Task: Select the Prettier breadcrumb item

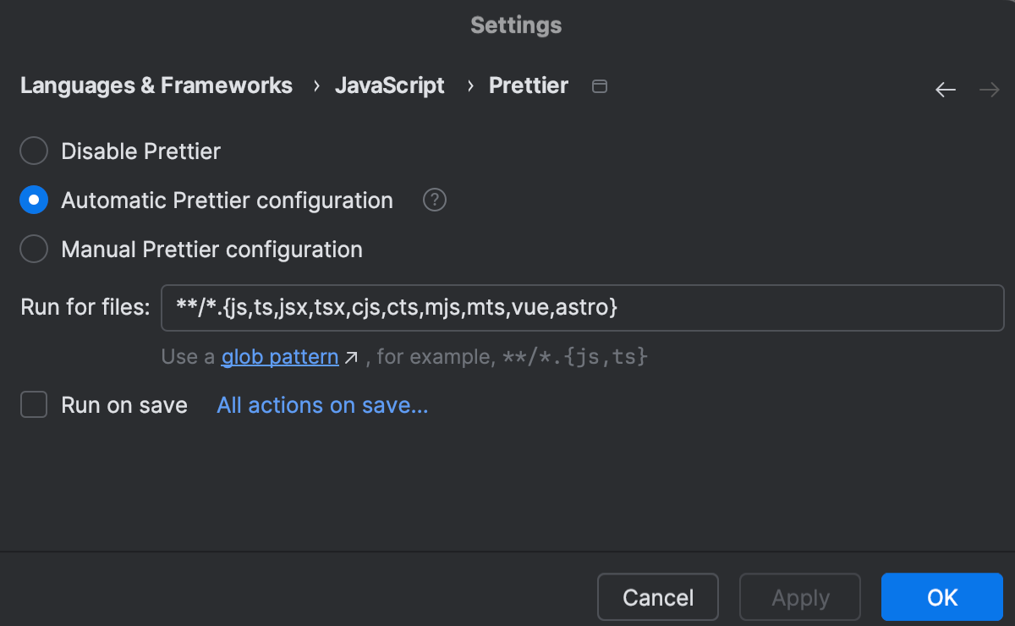Action: 528,85
